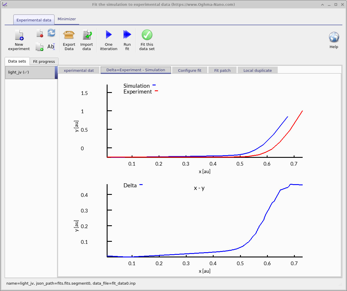Click the blue Simulation legend marker
Viewport: 347px width, 291px height.
coord(154,85)
